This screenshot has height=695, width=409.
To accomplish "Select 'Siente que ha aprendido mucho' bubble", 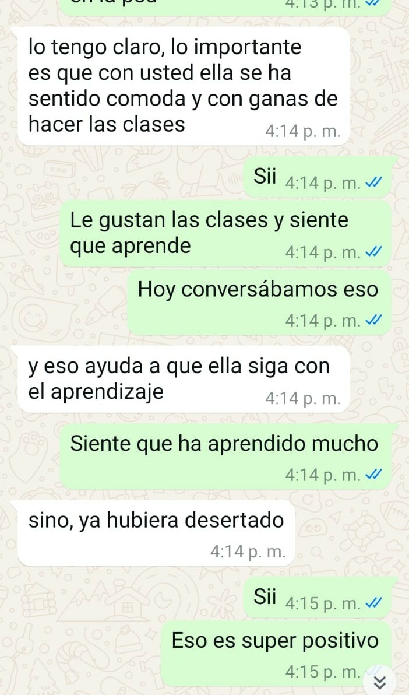I will [x=225, y=457].
